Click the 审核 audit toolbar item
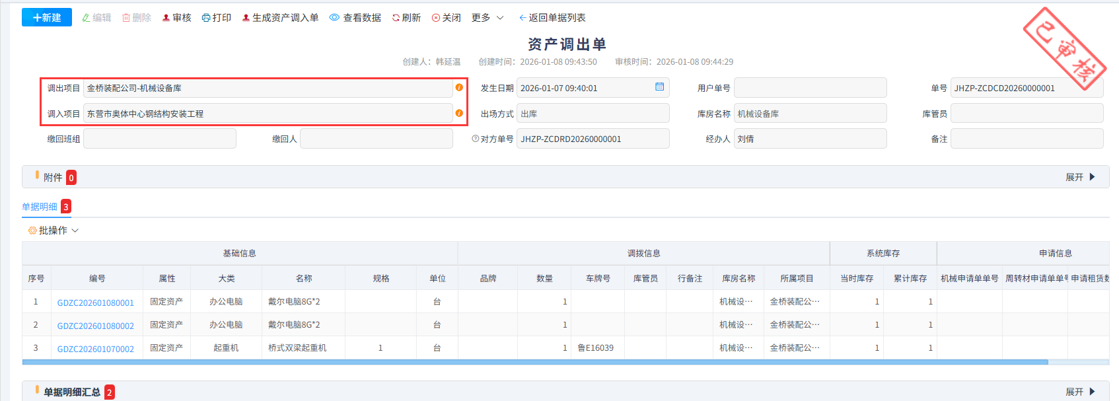The width and height of the screenshot is (1119, 401). click(176, 18)
